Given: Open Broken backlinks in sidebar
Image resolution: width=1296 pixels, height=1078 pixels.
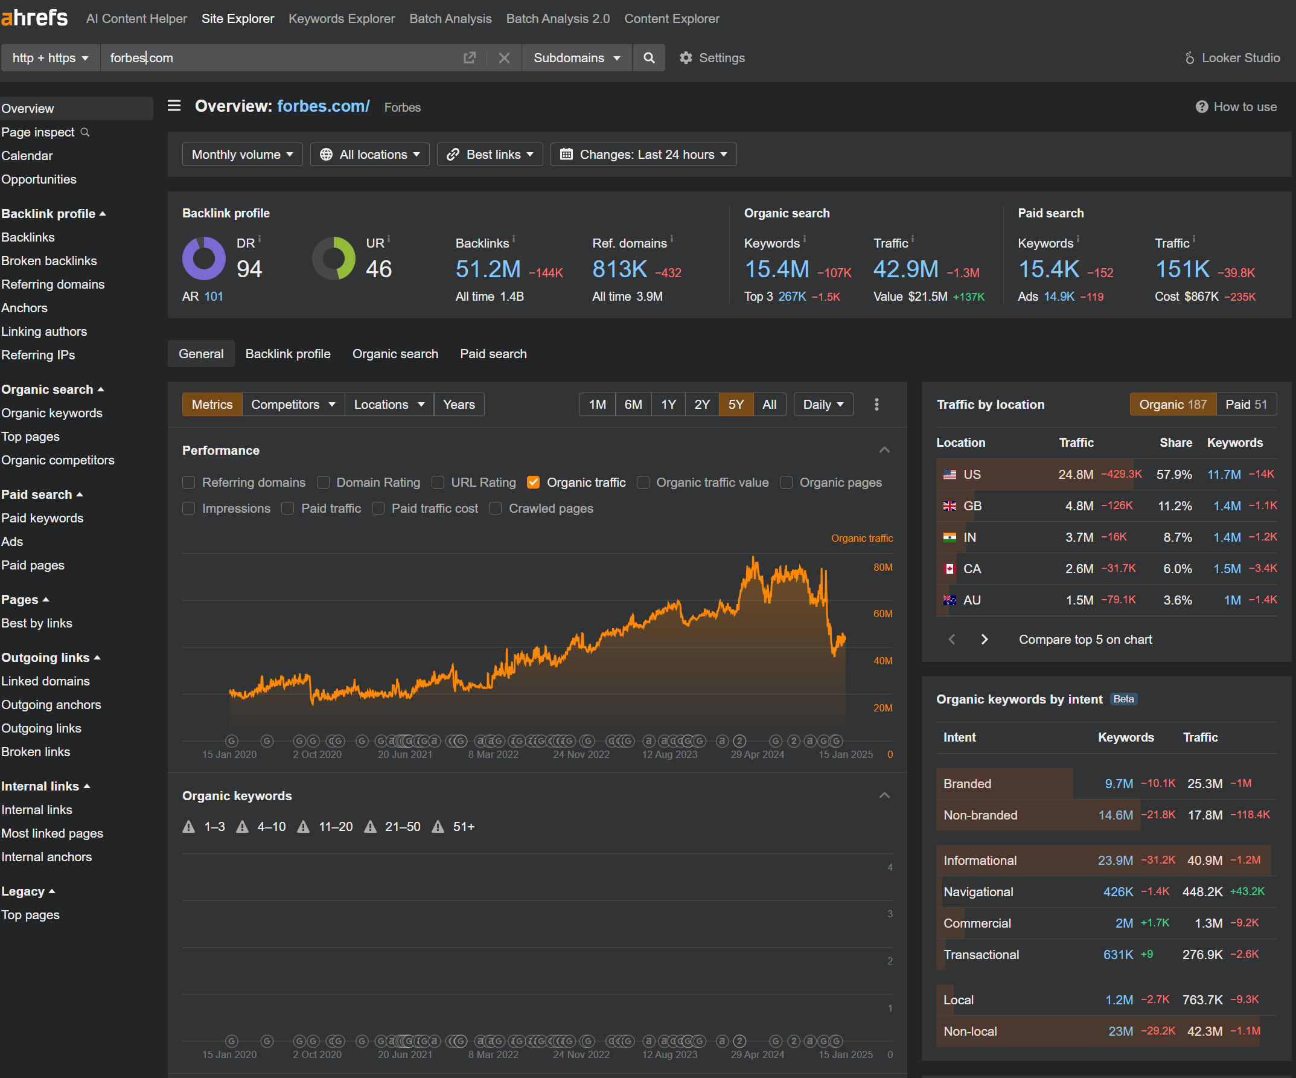Looking at the screenshot, I should coord(49,260).
